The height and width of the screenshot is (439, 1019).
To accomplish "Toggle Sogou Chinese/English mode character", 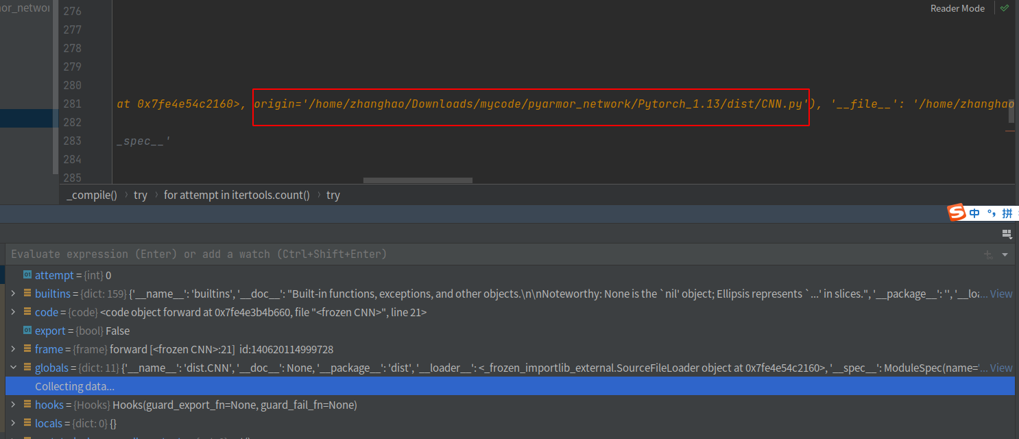I will [974, 213].
